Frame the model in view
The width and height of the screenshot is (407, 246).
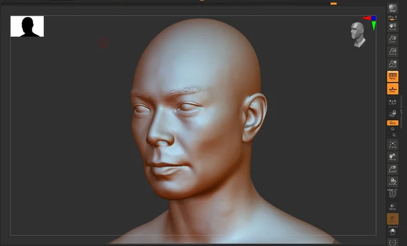click(x=392, y=145)
